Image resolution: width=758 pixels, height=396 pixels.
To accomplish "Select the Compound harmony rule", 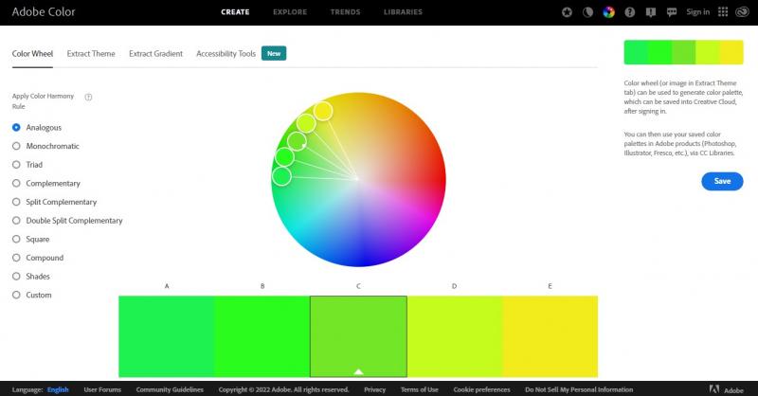I will [x=38, y=258].
